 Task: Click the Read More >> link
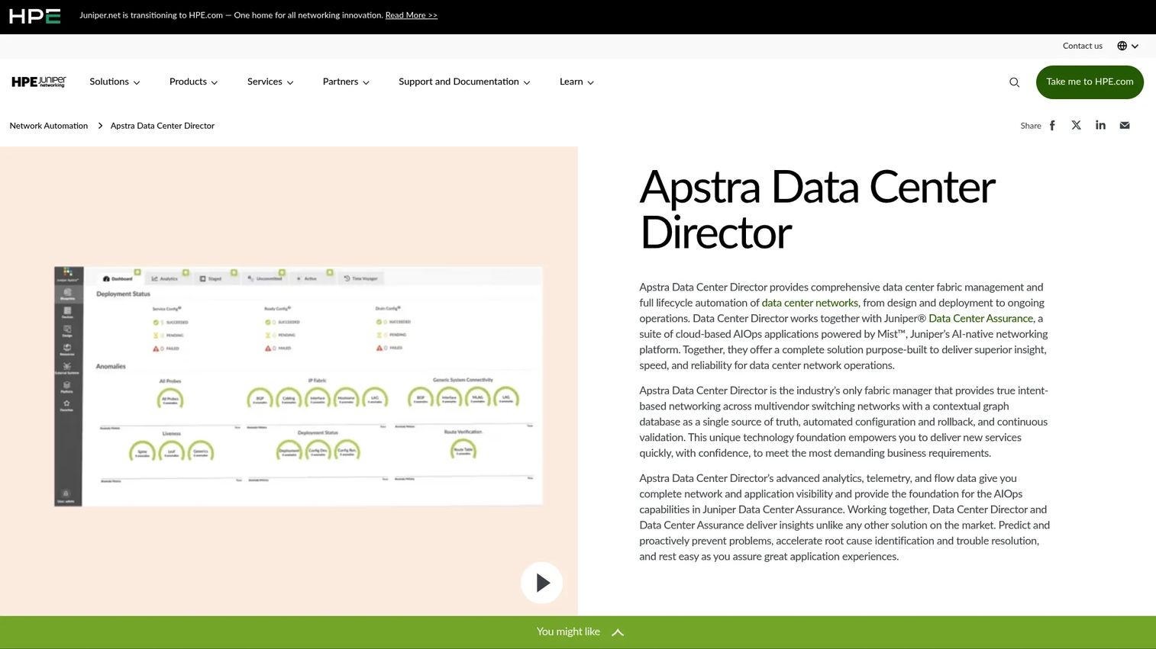click(x=412, y=15)
